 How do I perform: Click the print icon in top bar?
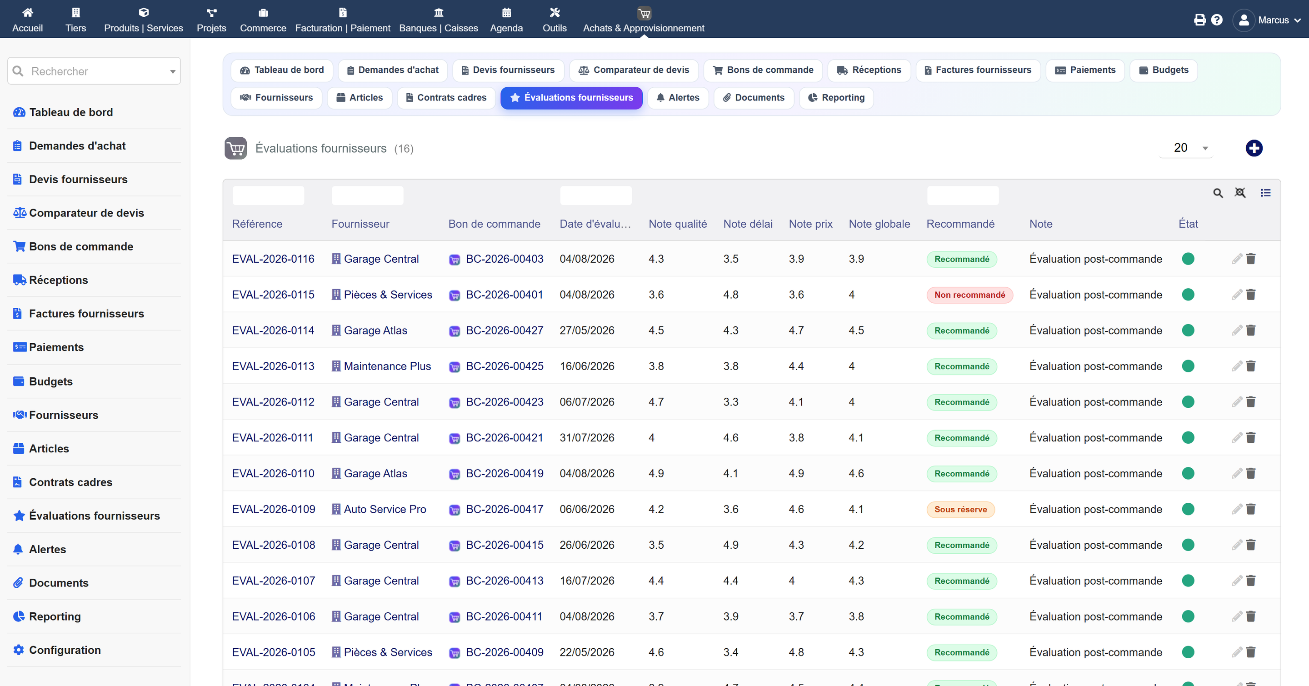pyautogui.click(x=1199, y=20)
